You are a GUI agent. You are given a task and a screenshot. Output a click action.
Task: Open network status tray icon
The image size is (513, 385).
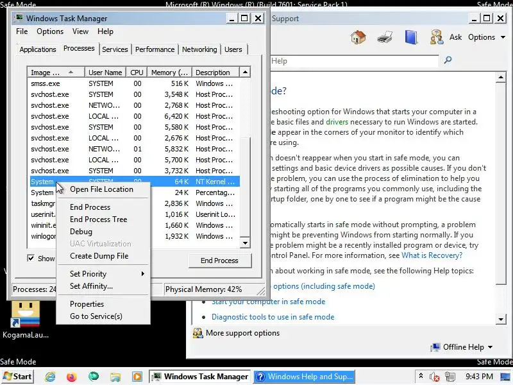(x=450, y=377)
